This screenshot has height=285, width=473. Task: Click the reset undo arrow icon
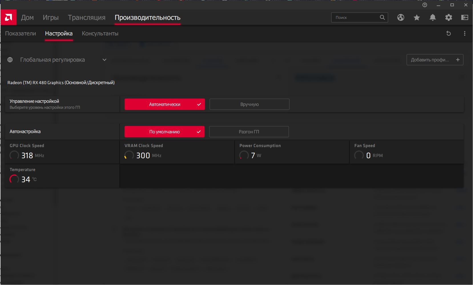coord(448,33)
